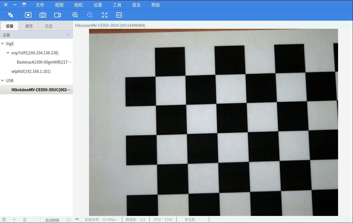The width and height of the screenshot is (353, 223).
Task: Click the plus add-device icon
Action: coord(14,219)
